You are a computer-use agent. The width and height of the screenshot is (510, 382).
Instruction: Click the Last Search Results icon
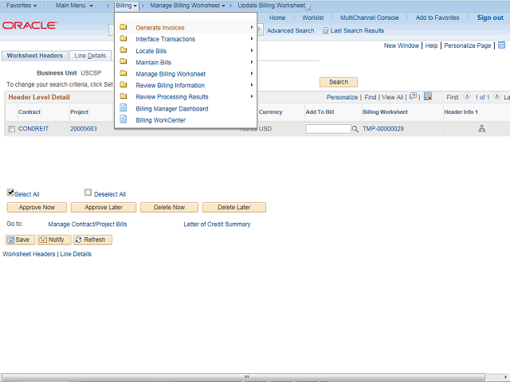point(325,31)
